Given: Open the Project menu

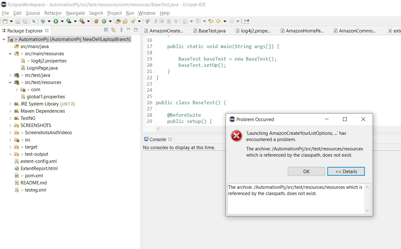Looking at the screenshot, I should (115, 13).
